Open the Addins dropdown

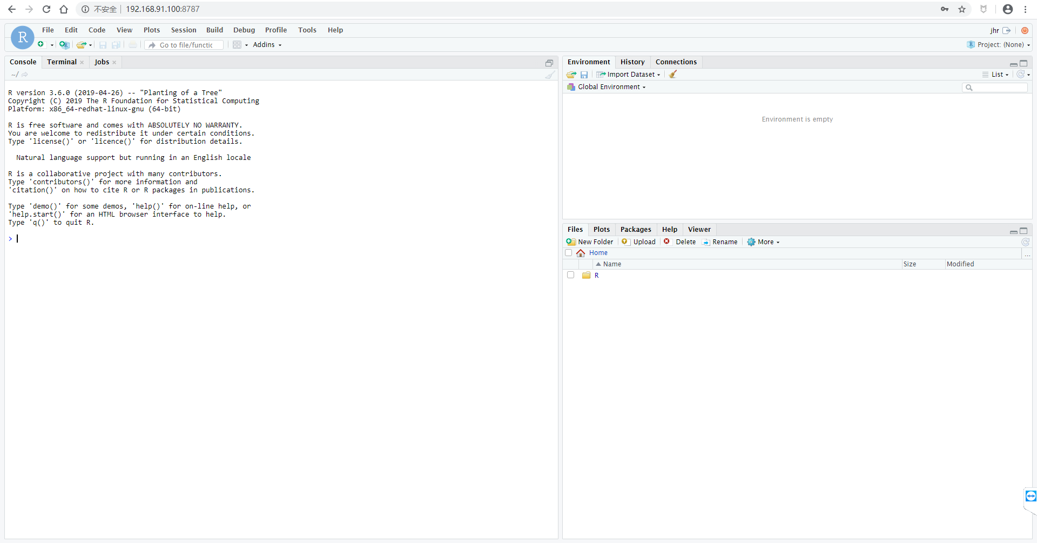click(x=267, y=45)
